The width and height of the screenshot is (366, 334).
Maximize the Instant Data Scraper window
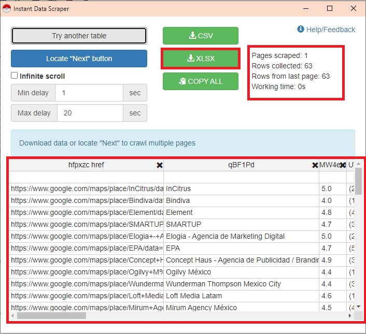330,8
